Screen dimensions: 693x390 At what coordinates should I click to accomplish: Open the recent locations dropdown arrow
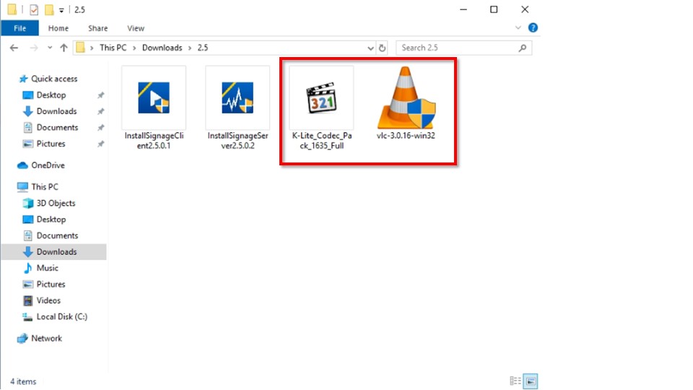click(x=50, y=48)
